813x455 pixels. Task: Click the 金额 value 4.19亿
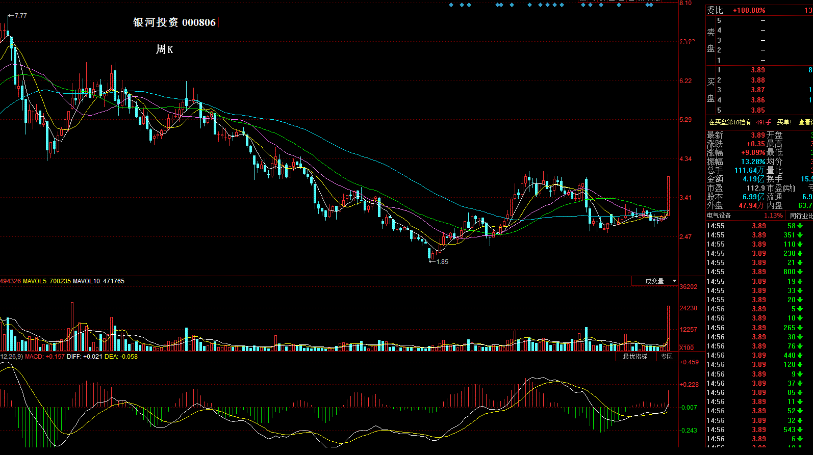click(754, 179)
